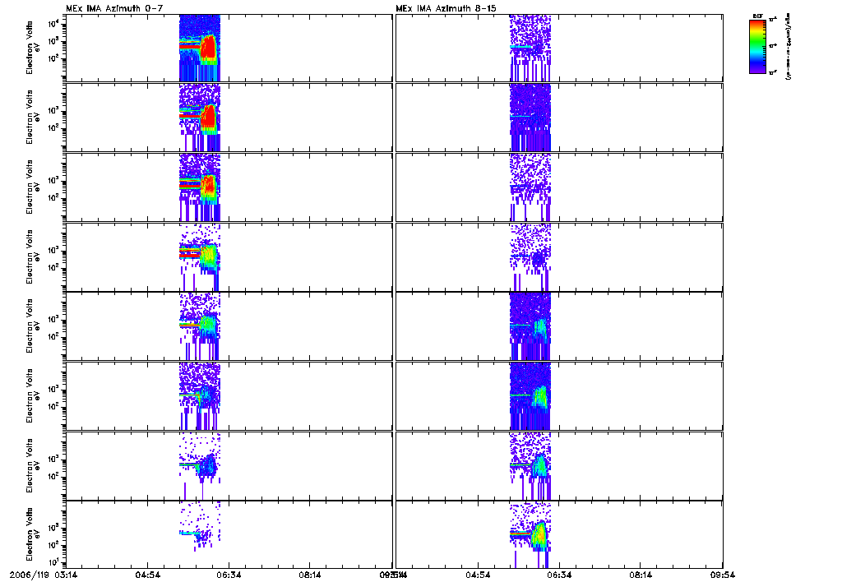Click the red flux blob in the third Azimuth 0-7 panel
Image resolution: width=842 pixels, height=582 pixels.
208,187
